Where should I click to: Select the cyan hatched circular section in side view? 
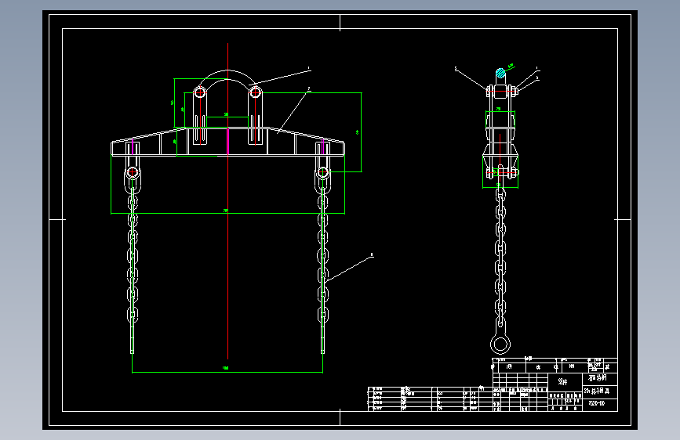(x=500, y=73)
